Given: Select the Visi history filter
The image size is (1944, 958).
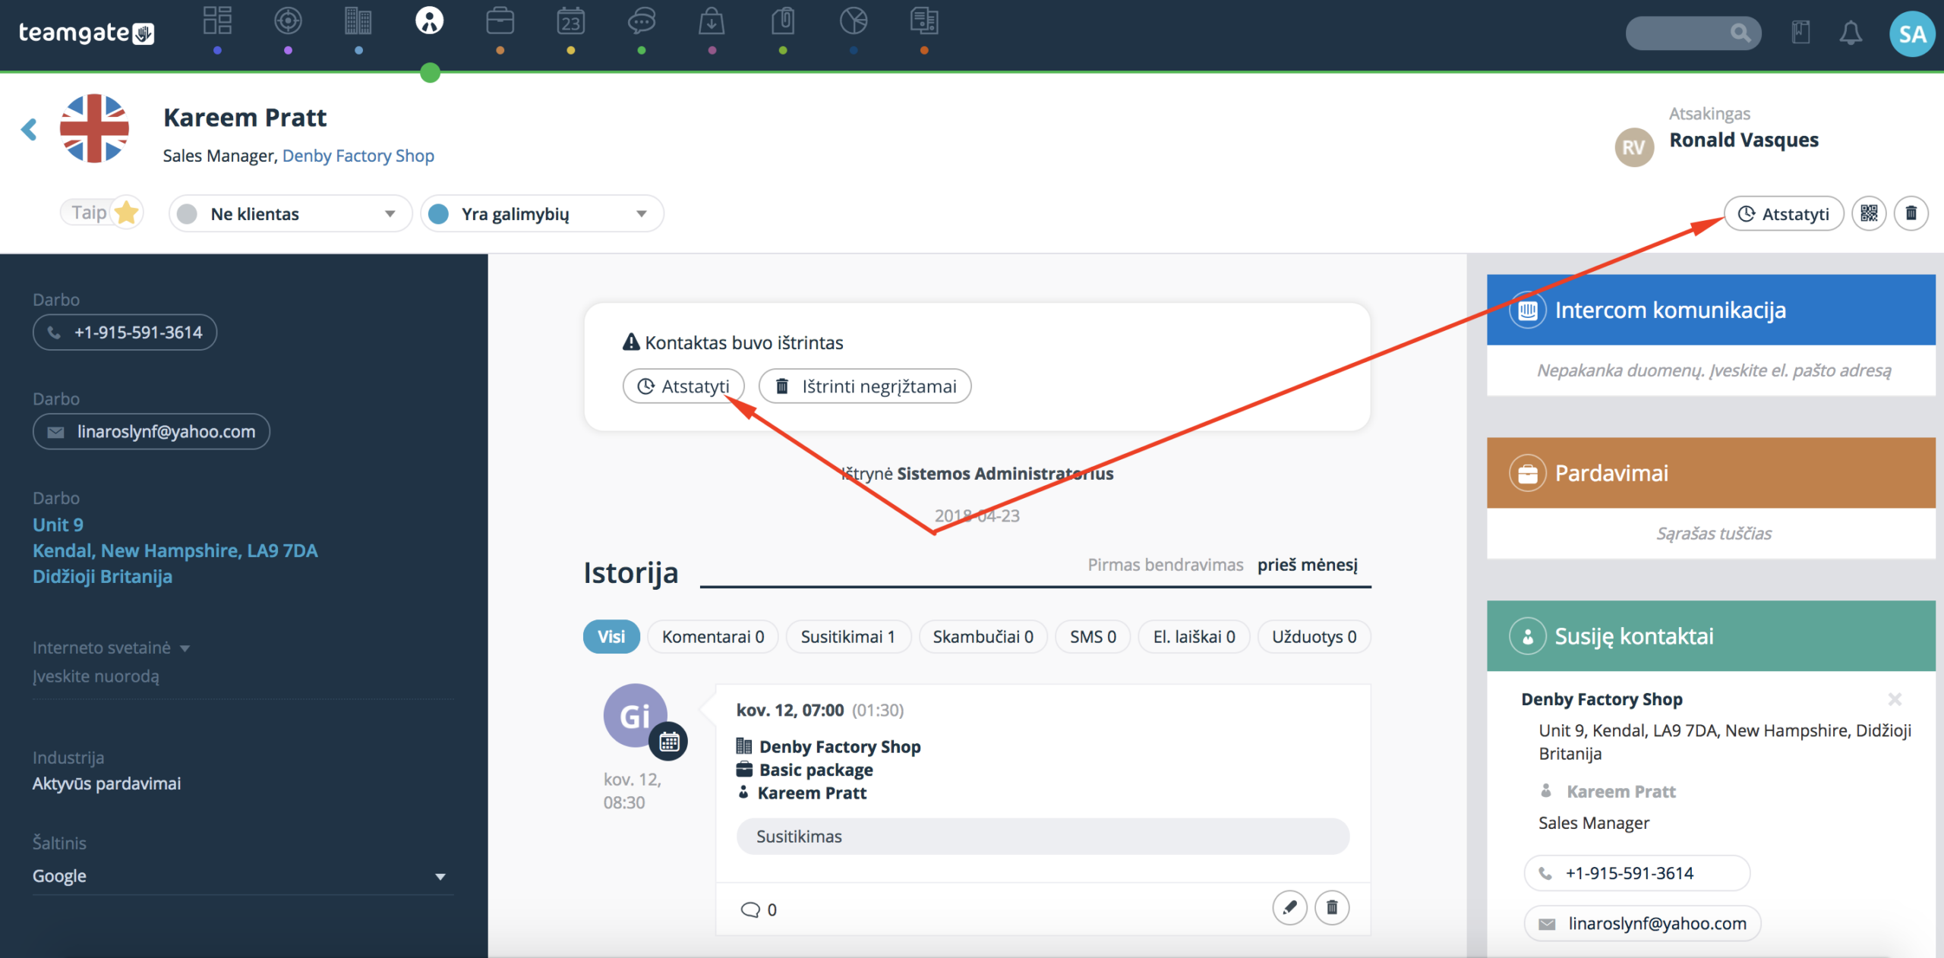Looking at the screenshot, I should [611, 636].
